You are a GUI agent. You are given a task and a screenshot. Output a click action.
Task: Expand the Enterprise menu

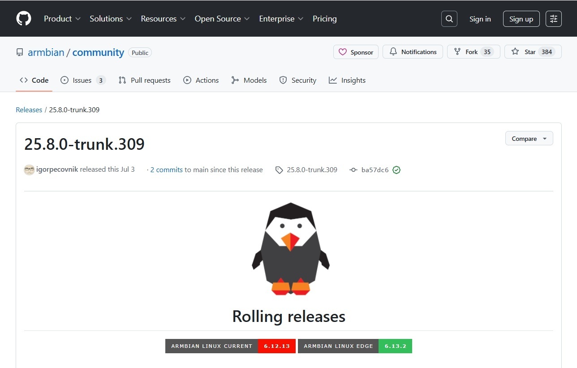(x=281, y=19)
